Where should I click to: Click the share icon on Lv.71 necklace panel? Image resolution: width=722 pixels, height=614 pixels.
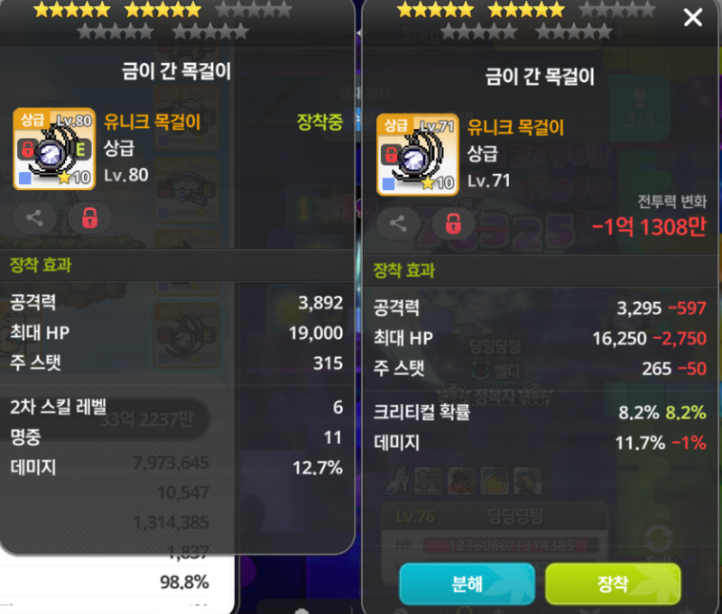398,224
